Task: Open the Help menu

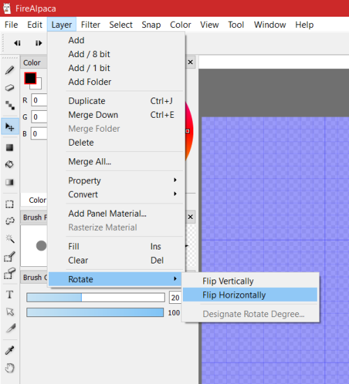Action: point(304,24)
